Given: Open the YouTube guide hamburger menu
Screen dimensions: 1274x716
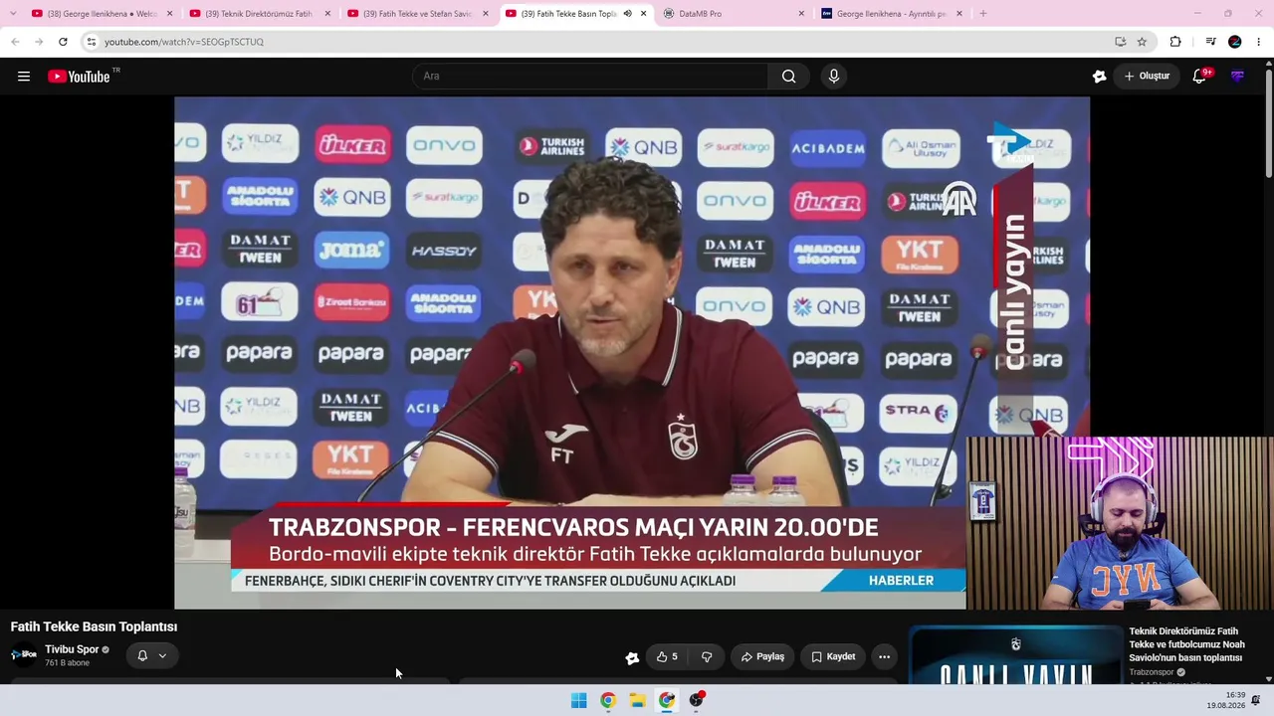Looking at the screenshot, I should [x=24, y=77].
